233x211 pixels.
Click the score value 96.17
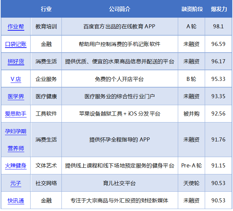[218, 61]
